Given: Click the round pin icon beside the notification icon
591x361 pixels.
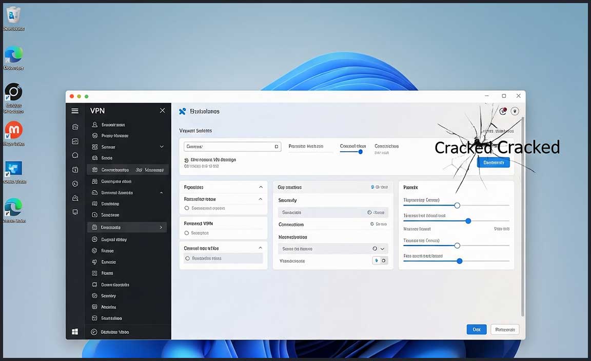Looking at the screenshot, I should [x=515, y=111].
